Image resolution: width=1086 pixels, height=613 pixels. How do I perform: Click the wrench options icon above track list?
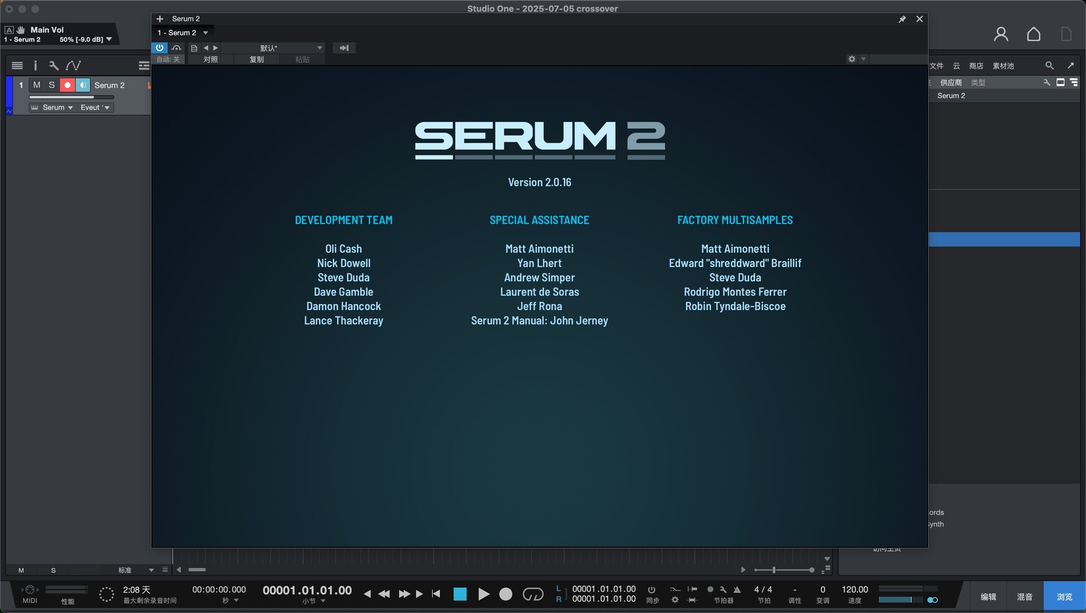(54, 66)
